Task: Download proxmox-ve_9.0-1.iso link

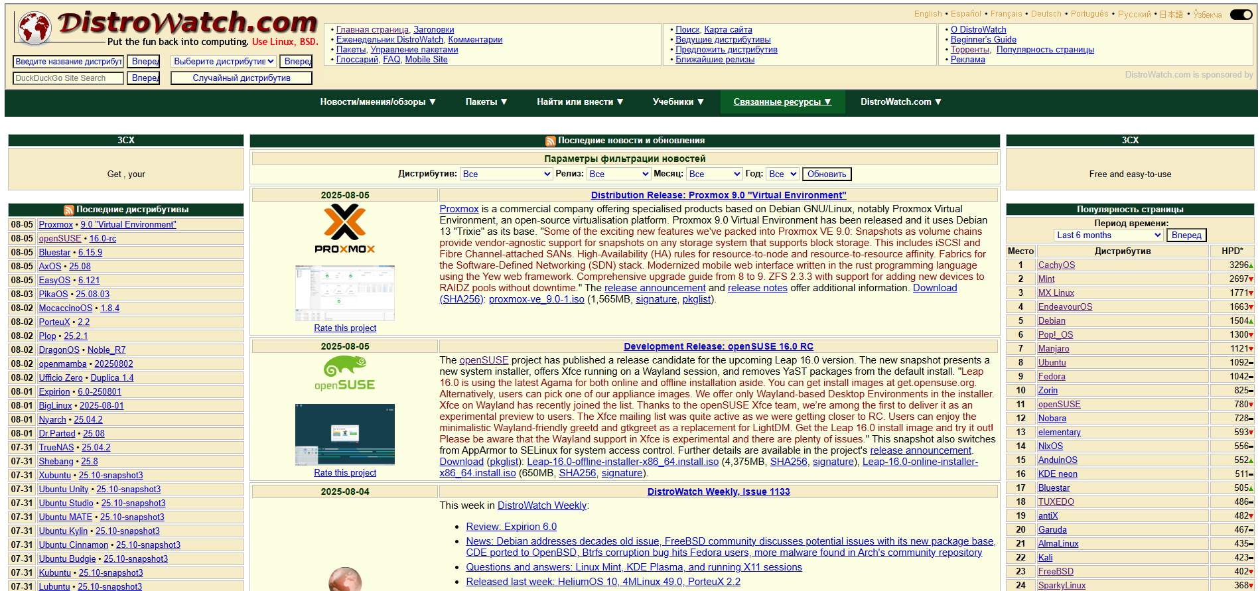Action: 537,299
